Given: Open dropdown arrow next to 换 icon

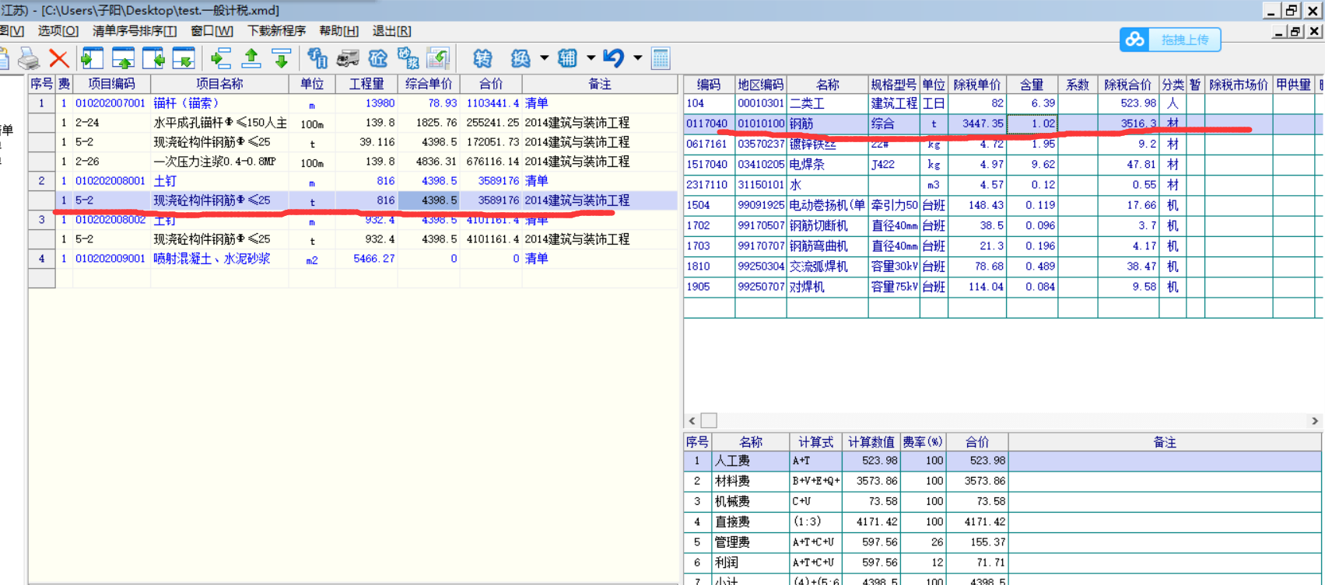Looking at the screenshot, I should tap(544, 58).
